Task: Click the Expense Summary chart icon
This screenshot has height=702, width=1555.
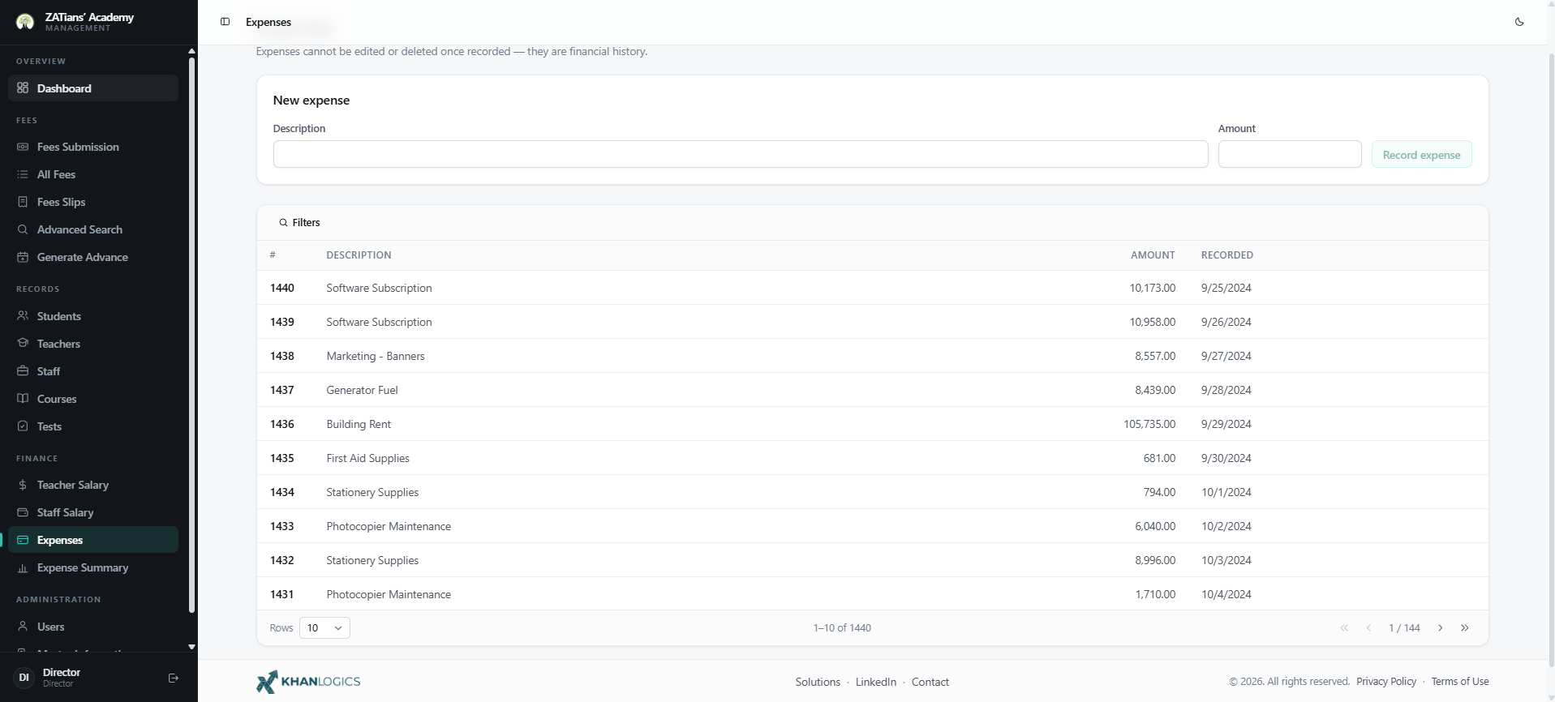Action: (x=23, y=567)
